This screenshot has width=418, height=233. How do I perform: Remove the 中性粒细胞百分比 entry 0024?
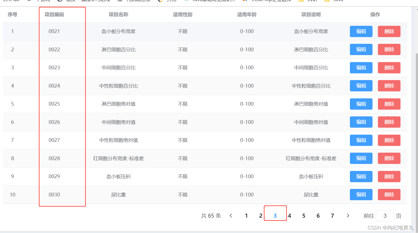coord(389,86)
